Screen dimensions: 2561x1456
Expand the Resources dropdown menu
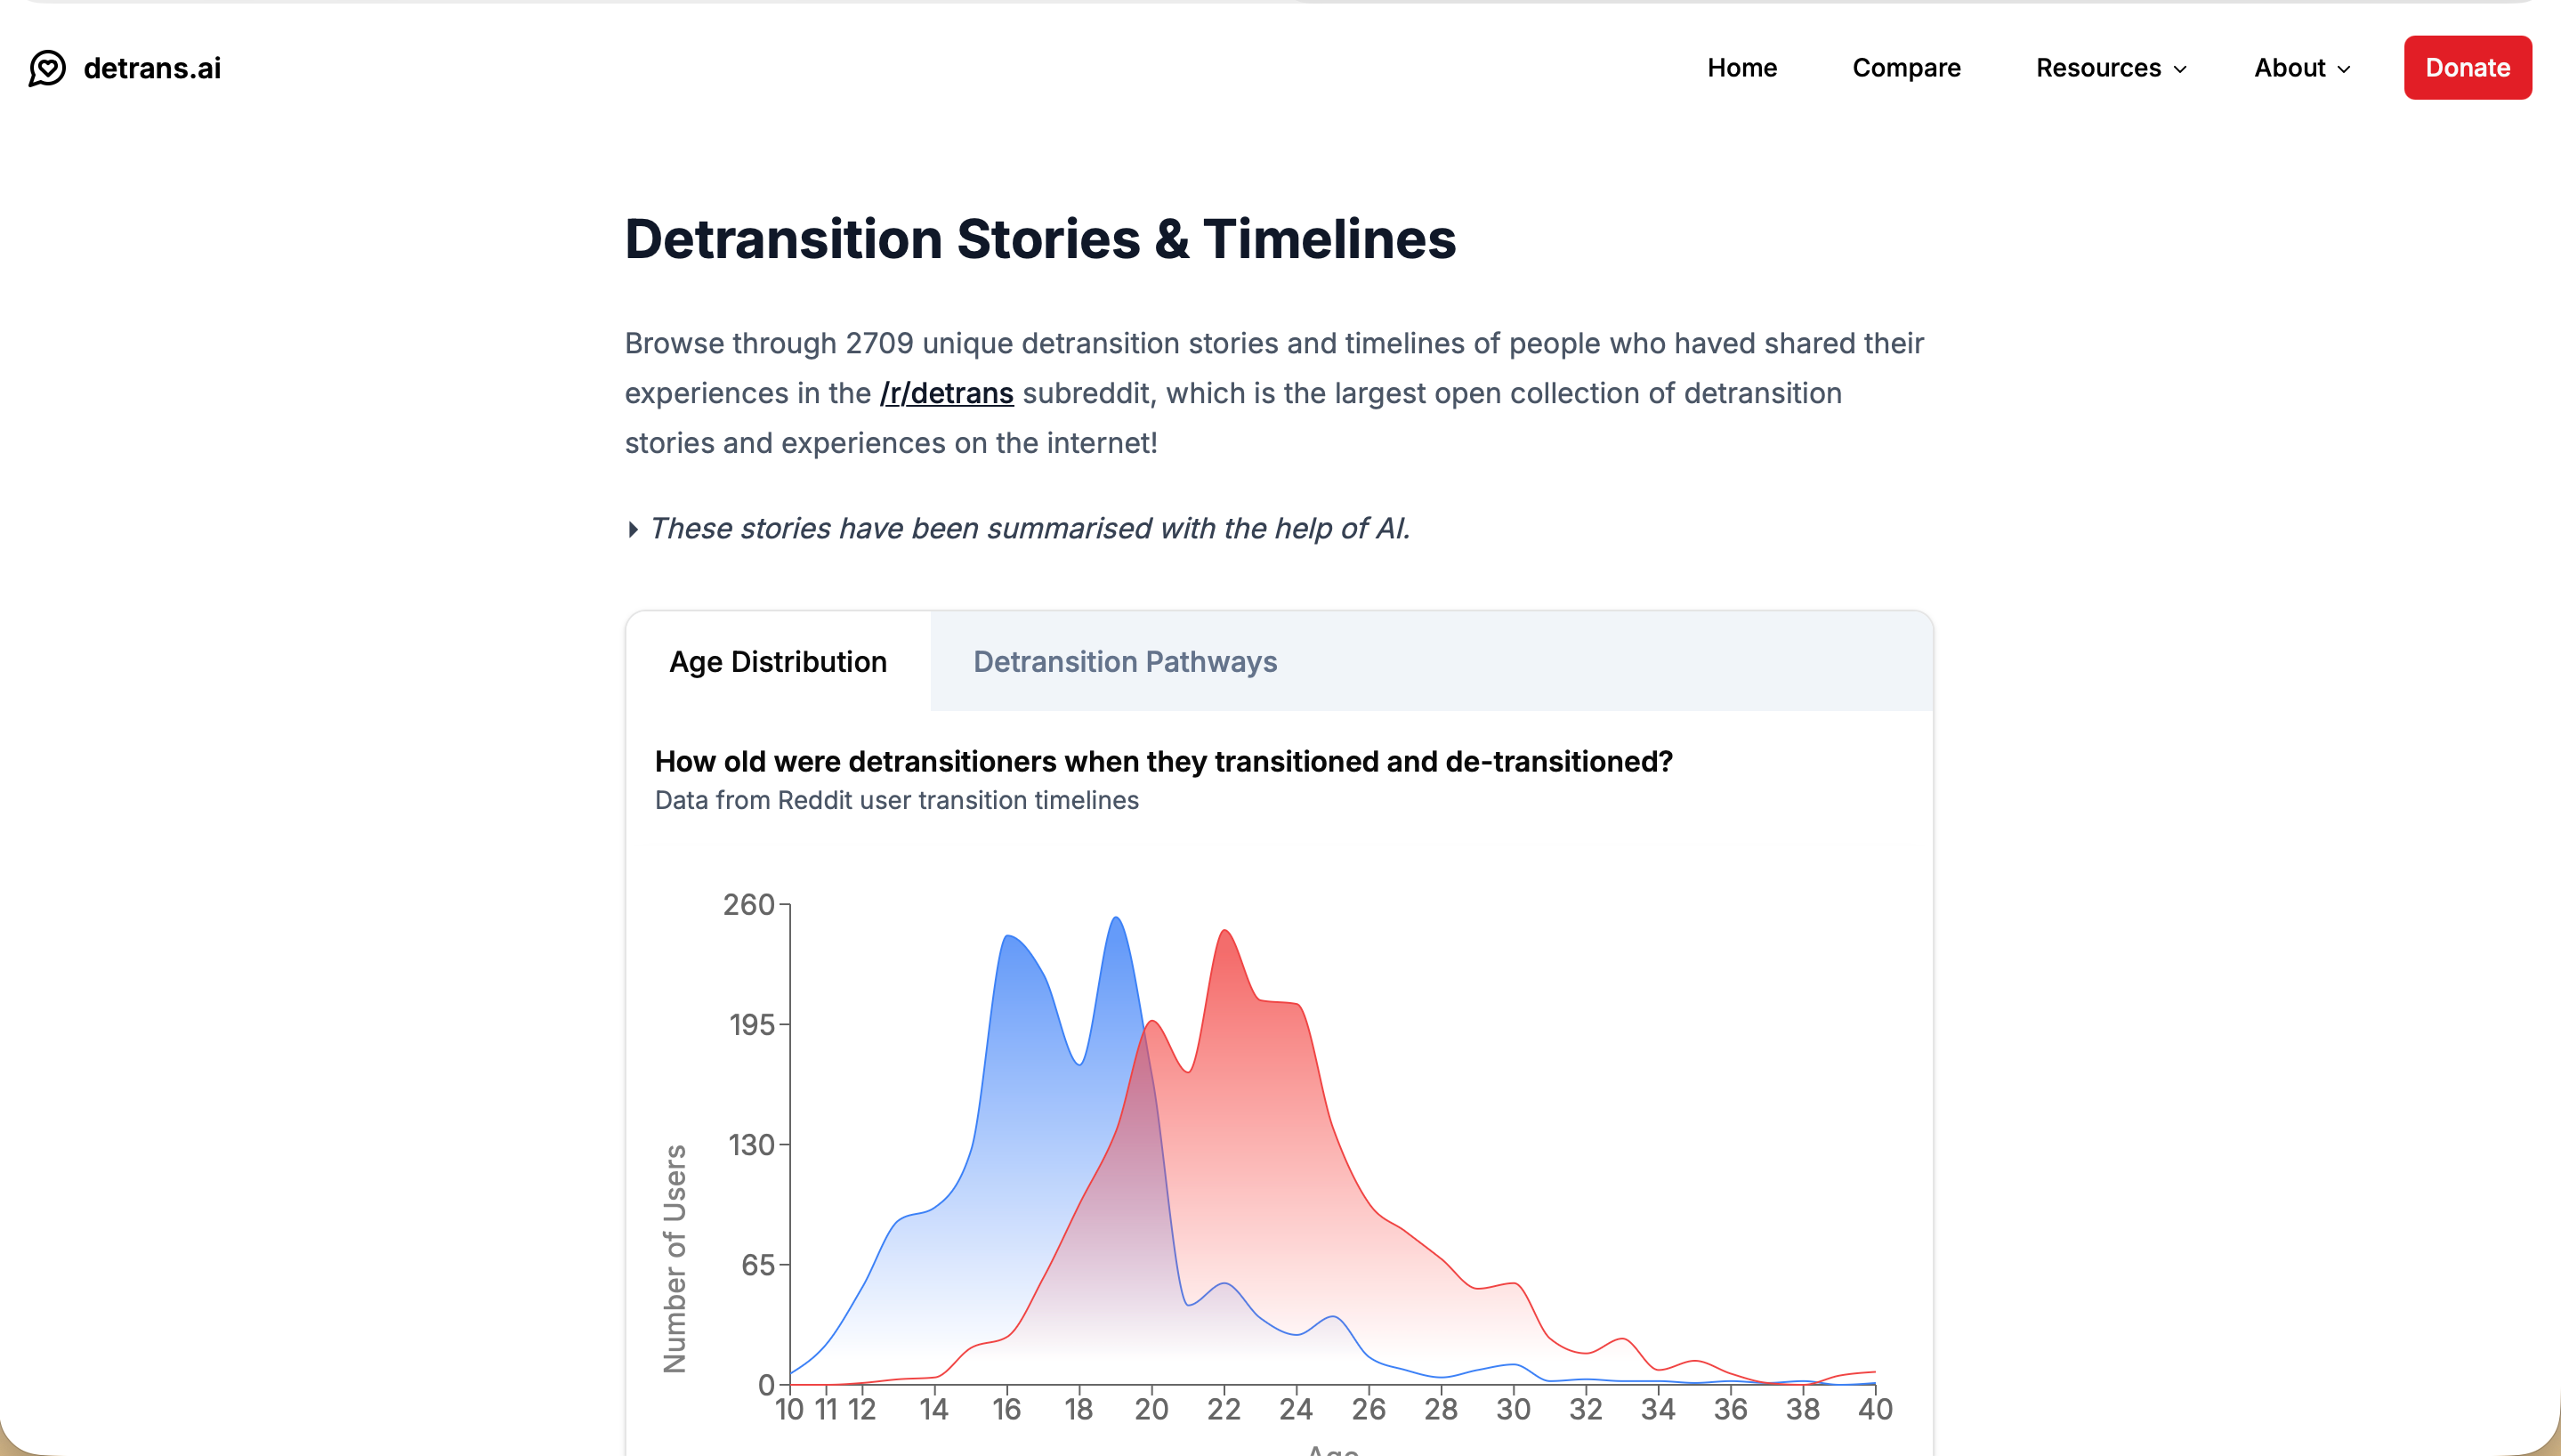coord(2097,68)
